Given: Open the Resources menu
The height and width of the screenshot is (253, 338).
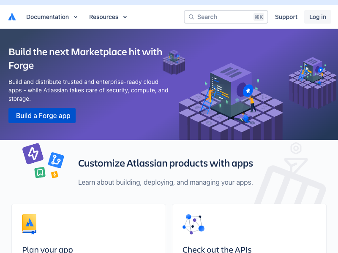Looking at the screenshot, I should click(108, 17).
